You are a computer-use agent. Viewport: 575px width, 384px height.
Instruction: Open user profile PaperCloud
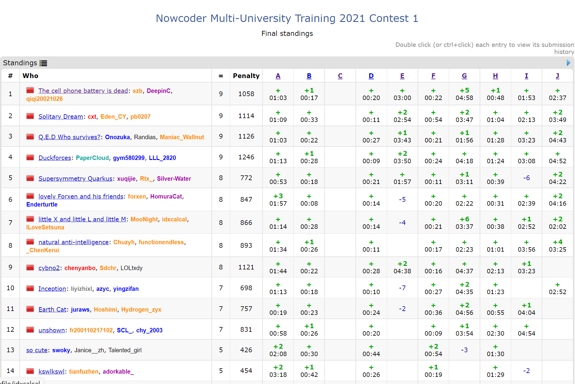point(92,158)
